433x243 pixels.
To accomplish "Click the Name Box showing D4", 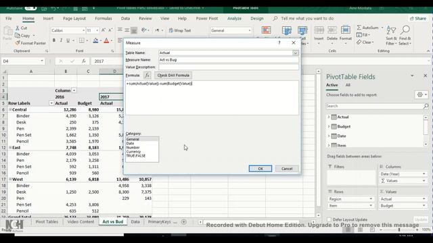I will point(22,61).
